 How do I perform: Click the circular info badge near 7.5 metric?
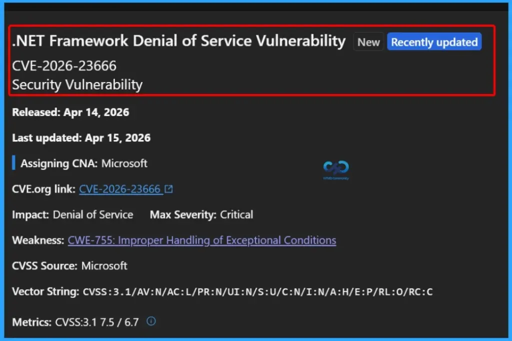pos(151,322)
